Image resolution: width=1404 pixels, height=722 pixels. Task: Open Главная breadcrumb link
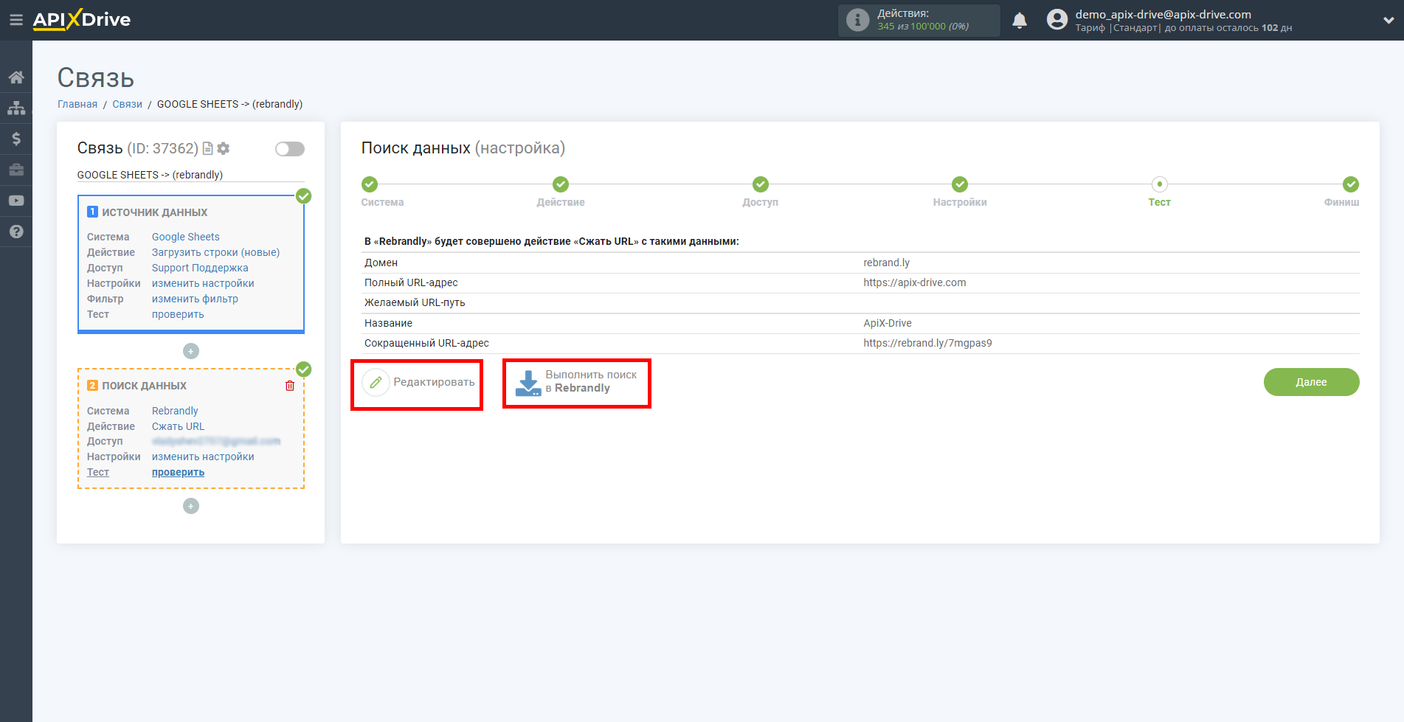(77, 104)
